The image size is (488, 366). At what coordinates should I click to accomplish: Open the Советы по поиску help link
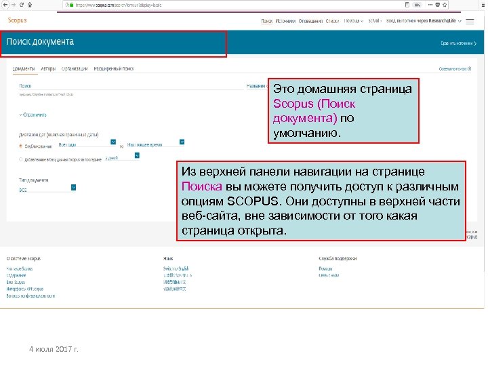[x=455, y=68]
